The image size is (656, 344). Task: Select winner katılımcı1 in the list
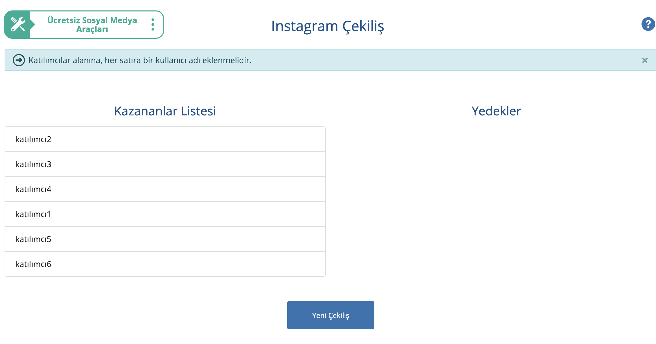[x=165, y=214]
